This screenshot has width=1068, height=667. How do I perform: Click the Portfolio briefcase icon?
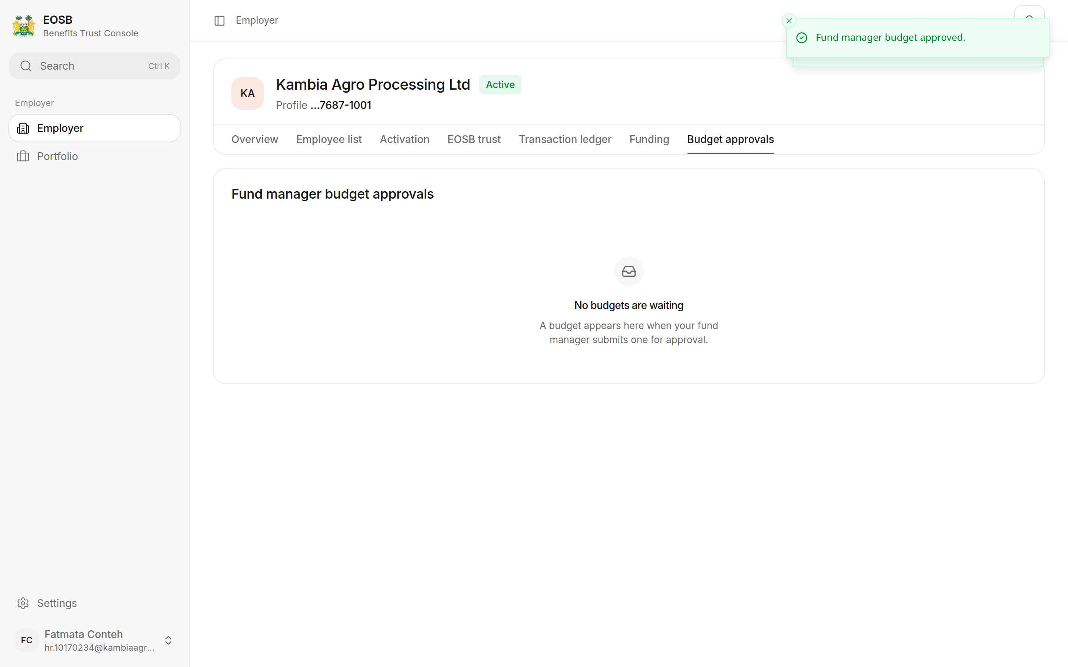(23, 156)
